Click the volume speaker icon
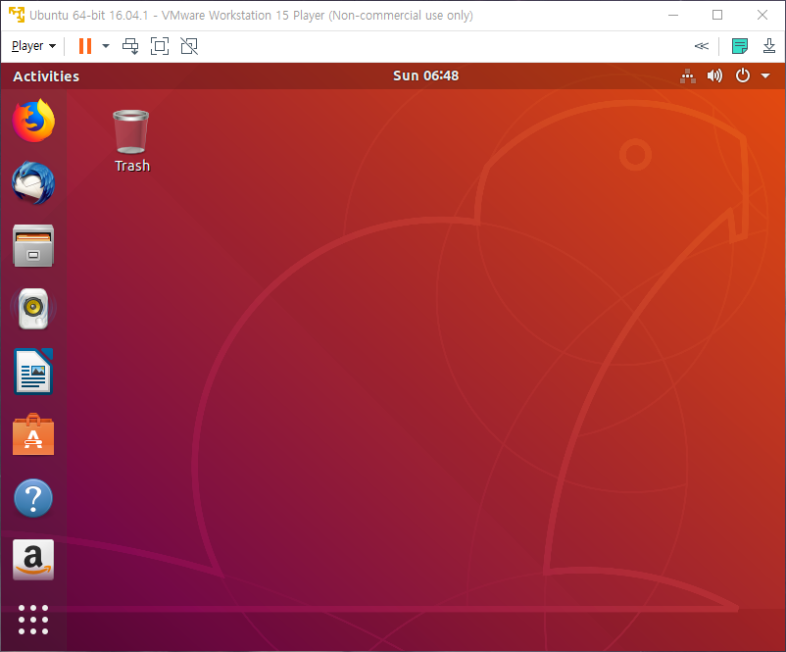Viewport: 786px width, 652px height. (714, 75)
